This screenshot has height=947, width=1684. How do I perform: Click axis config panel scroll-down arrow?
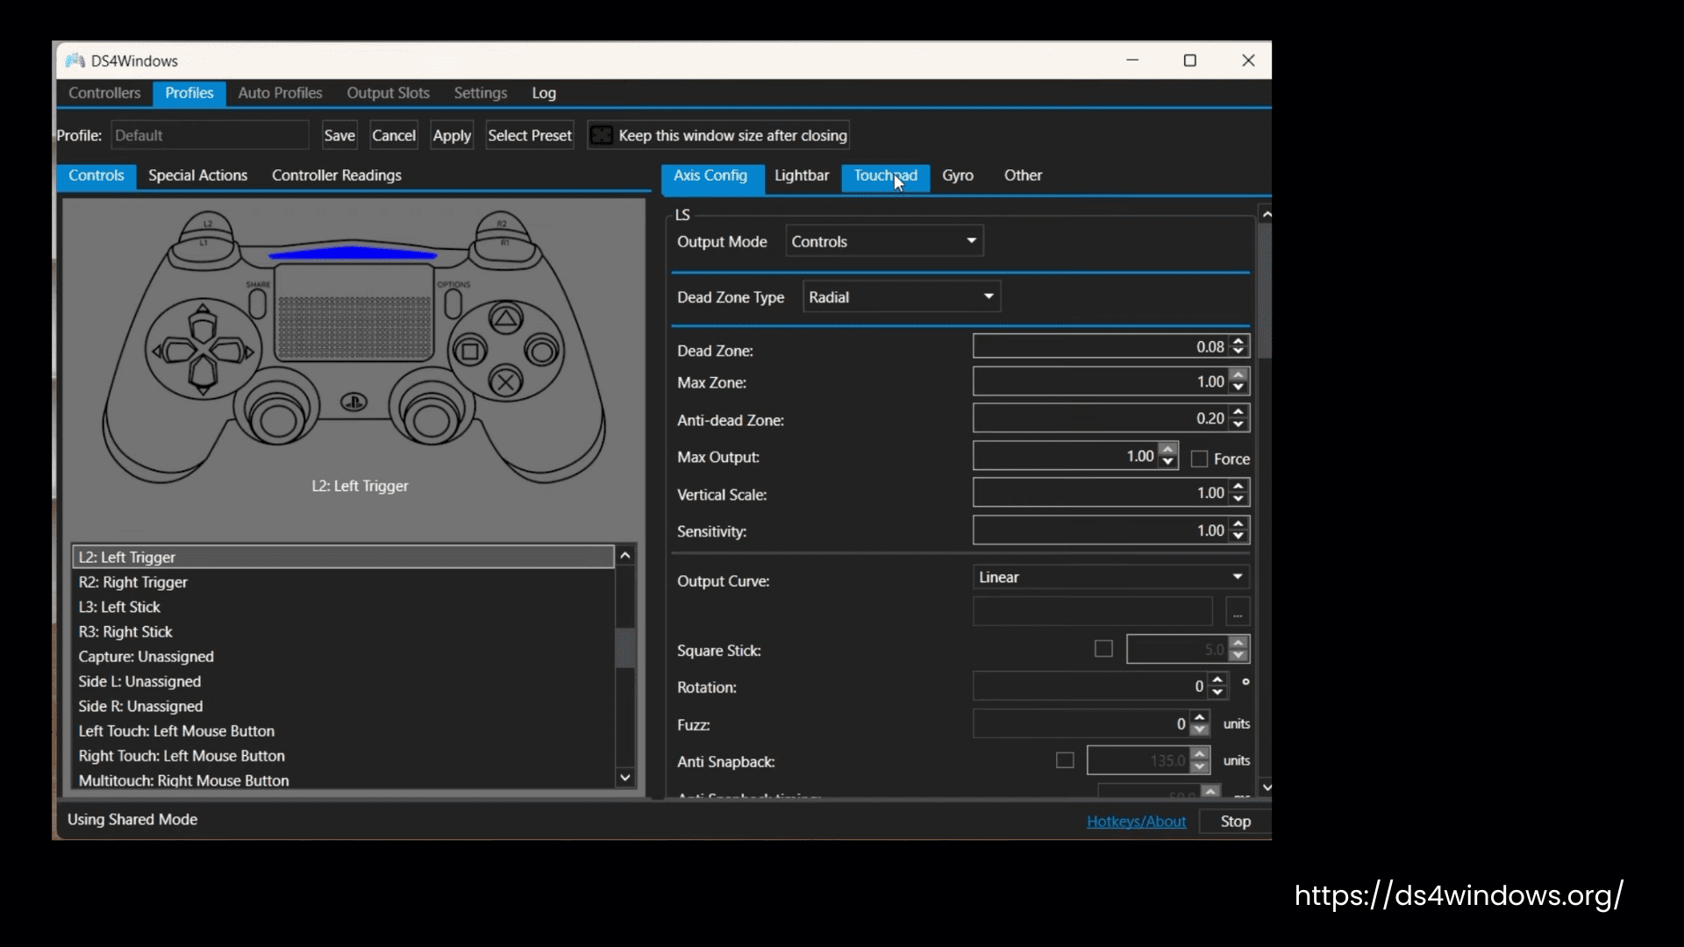[1266, 787]
